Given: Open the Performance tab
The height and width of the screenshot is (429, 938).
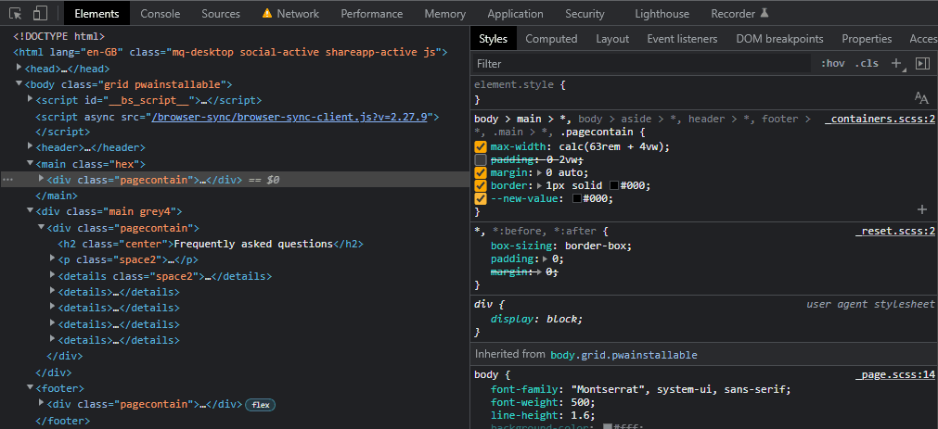Looking at the screenshot, I should tap(371, 14).
